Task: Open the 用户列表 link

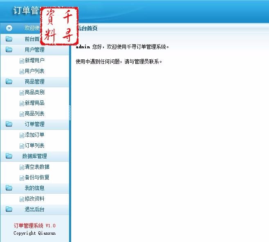Action: pyautogui.click(x=34, y=71)
